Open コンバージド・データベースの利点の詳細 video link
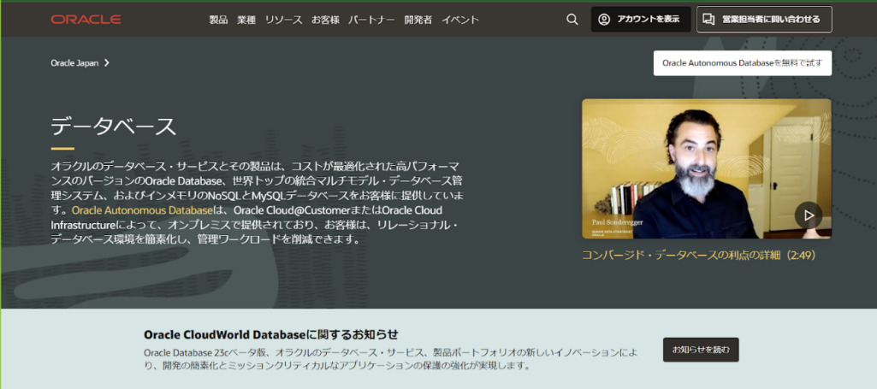The height and width of the screenshot is (389, 877). [x=699, y=255]
